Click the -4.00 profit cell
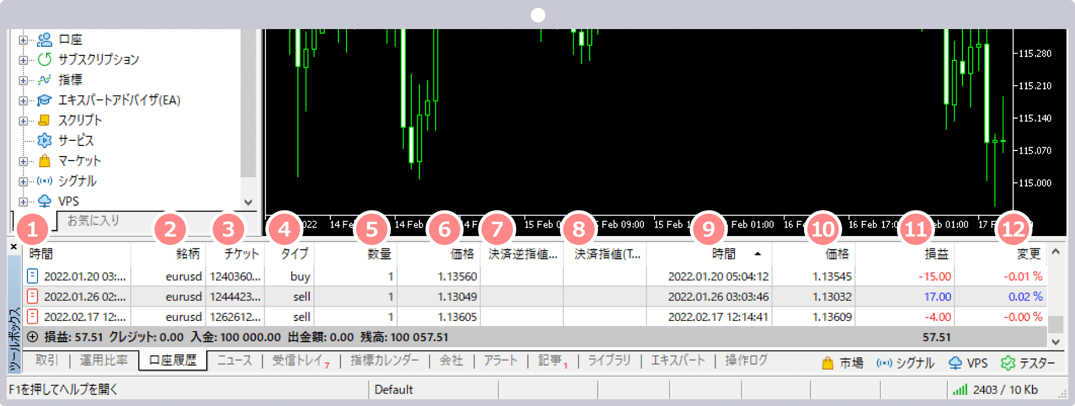Screen dimensions: 1075x406 pos(938,317)
